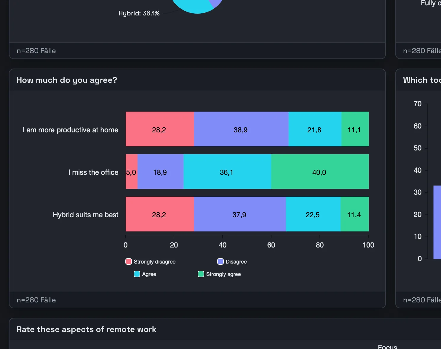The image size is (441, 349).
Task: Select the 18,9 Disagree bar segment
Action: tap(161, 172)
